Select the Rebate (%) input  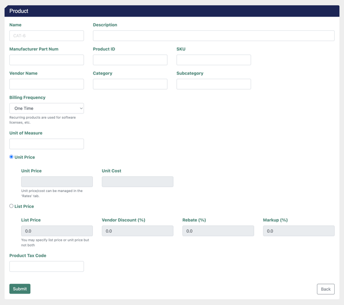coord(218,231)
